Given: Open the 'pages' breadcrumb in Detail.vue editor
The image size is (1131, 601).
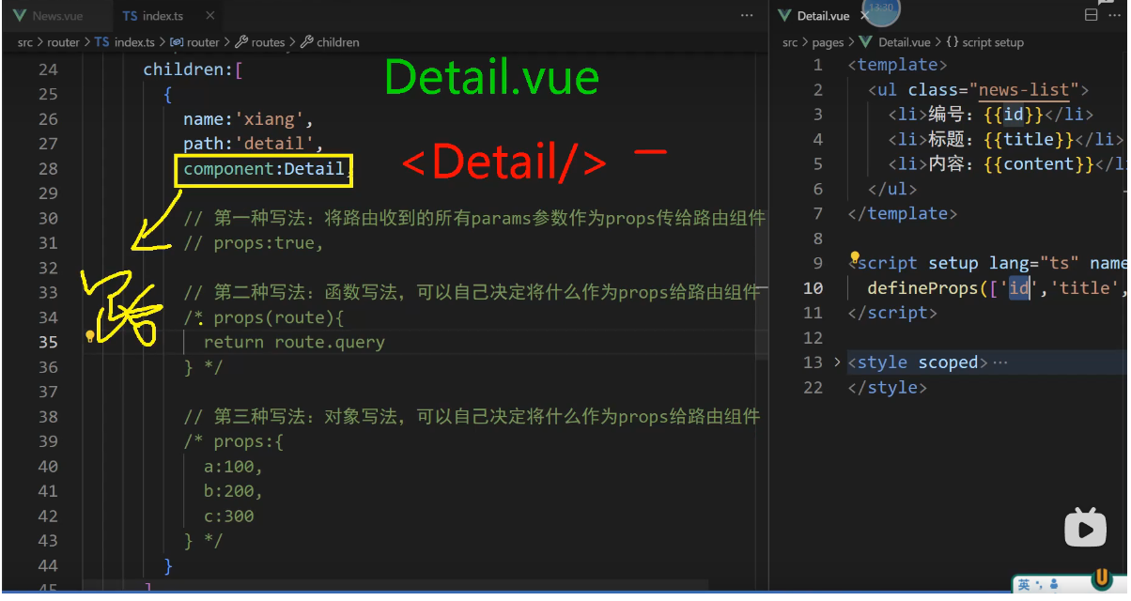Looking at the screenshot, I should (828, 42).
